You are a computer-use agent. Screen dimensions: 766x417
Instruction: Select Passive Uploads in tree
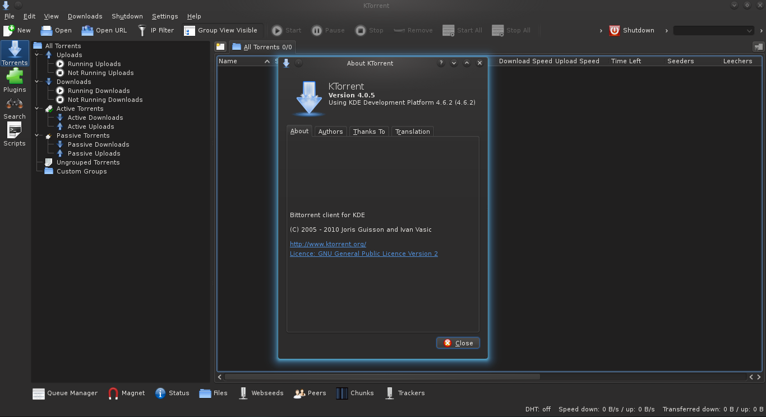pyautogui.click(x=94, y=153)
